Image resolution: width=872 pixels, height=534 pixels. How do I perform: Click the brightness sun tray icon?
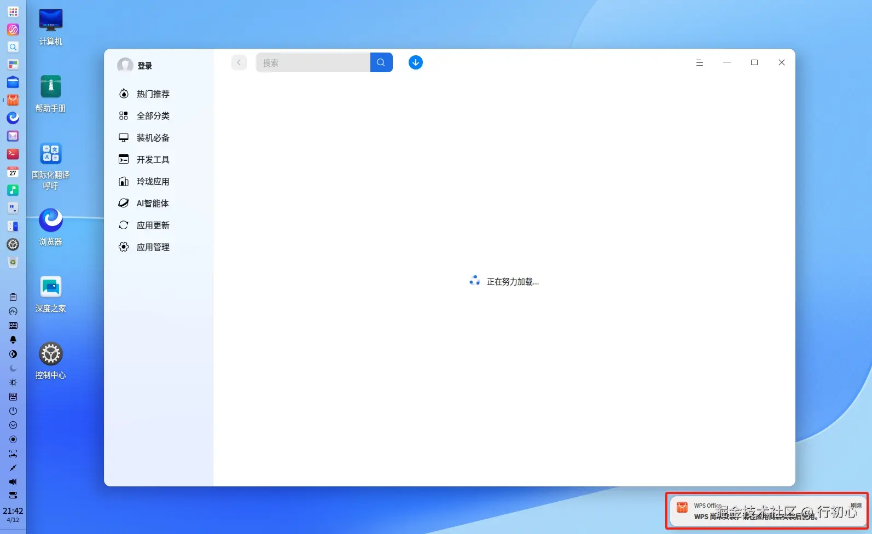coord(13,382)
